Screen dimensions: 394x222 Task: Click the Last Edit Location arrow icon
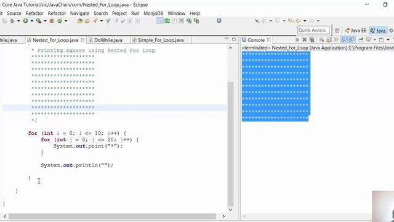point(291,21)
